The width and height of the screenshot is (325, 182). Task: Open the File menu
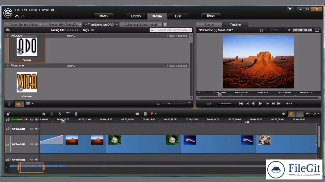point(17,10)
